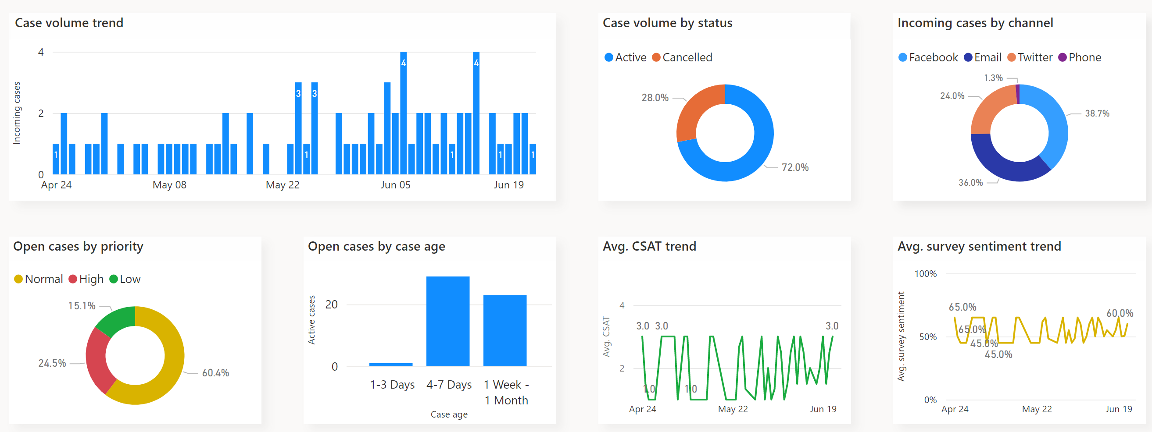Click the Avg. CSAT trend title
Image resolution: width=1152 pixels, height=432 pixels.
pyautogui.click(x=649, y=246)
